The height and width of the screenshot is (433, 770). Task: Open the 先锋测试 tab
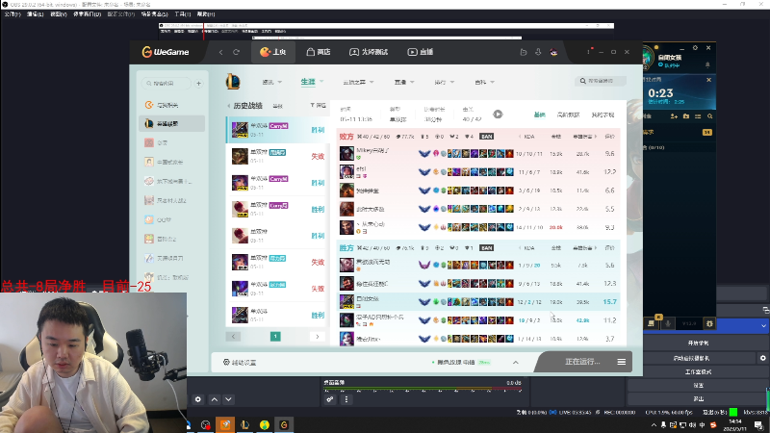[369, 52]
